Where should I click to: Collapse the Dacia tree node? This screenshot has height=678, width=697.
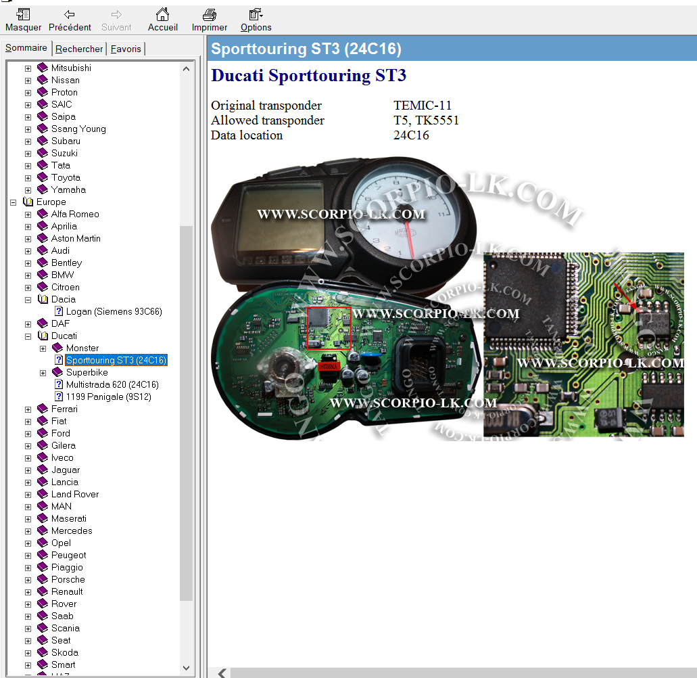(28, 300)
